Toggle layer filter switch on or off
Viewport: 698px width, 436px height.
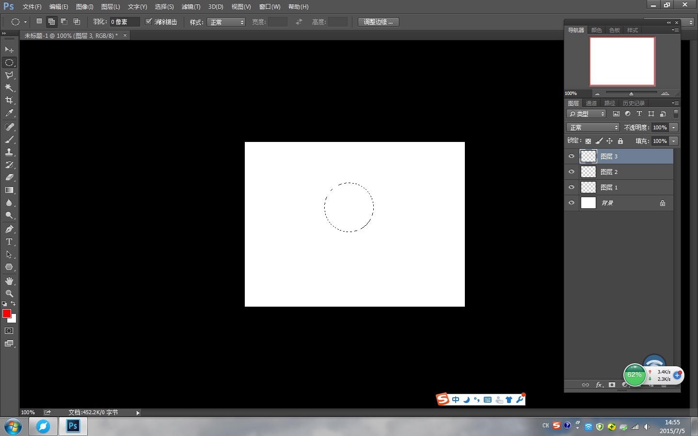click(676, 113)
